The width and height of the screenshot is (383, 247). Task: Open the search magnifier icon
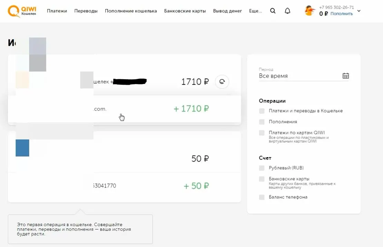tap(273, 11)
